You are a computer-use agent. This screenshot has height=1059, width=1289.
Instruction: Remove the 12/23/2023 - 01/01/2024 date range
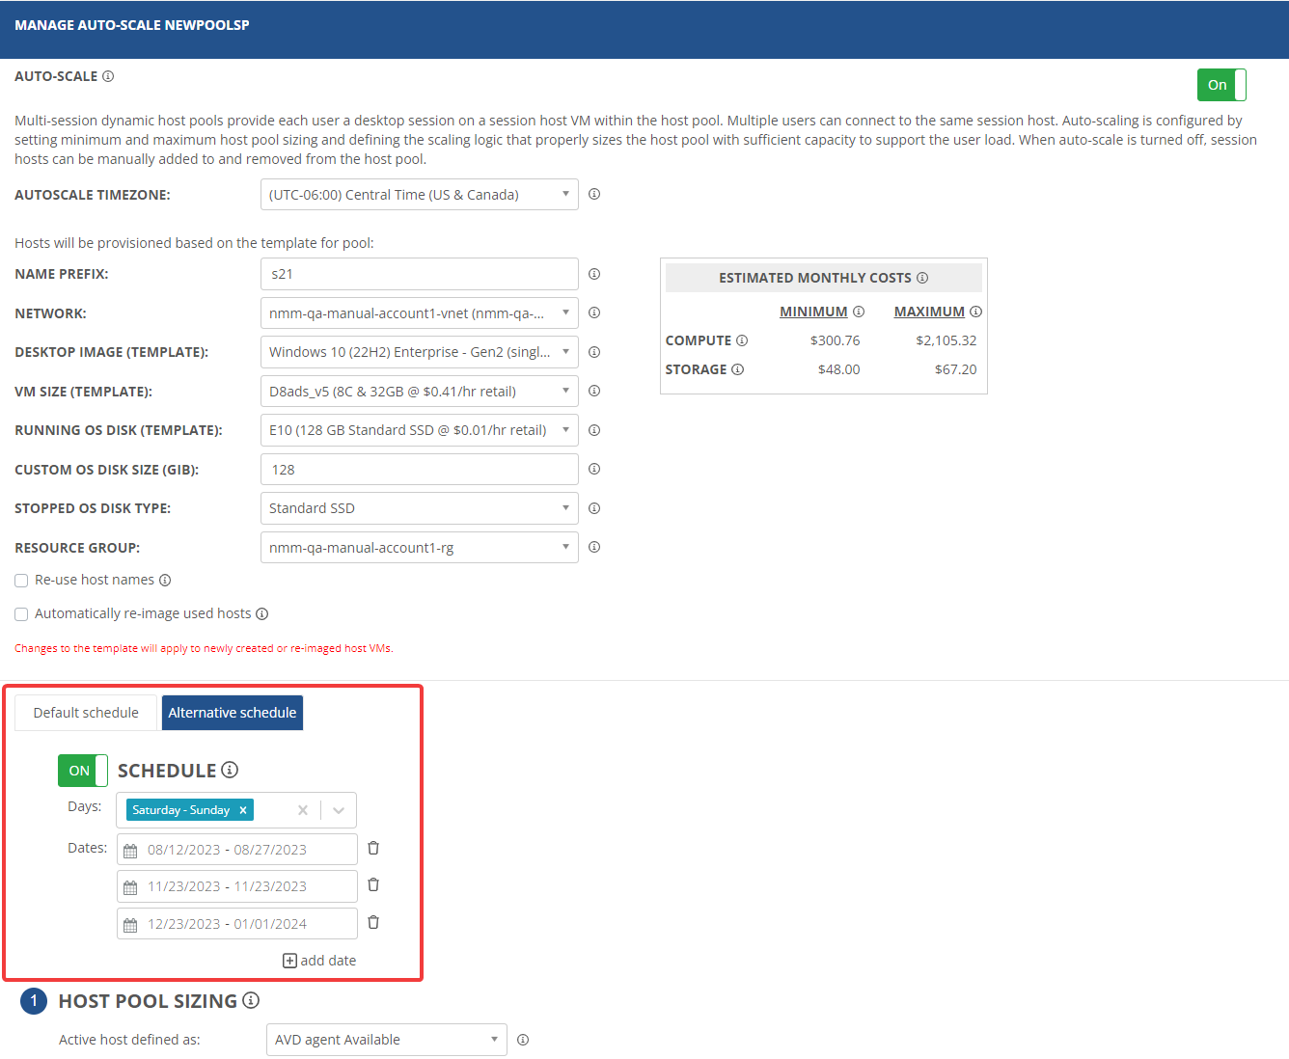(373, 923)
